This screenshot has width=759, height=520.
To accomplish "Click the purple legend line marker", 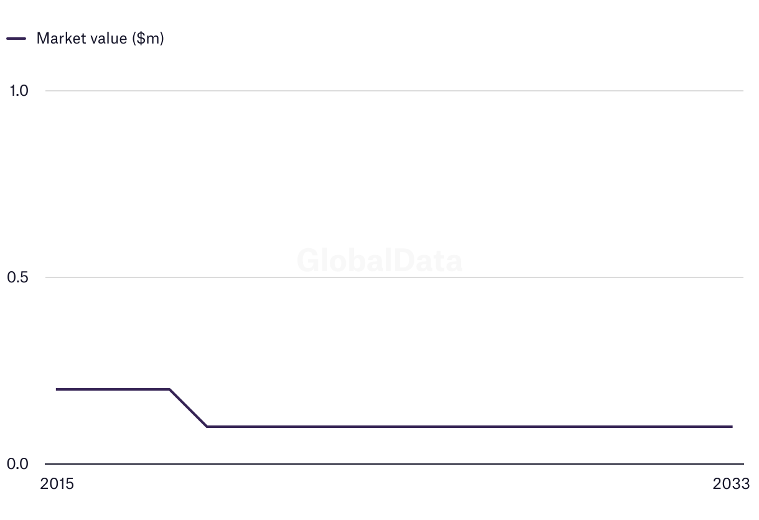I will coord(16,39).
